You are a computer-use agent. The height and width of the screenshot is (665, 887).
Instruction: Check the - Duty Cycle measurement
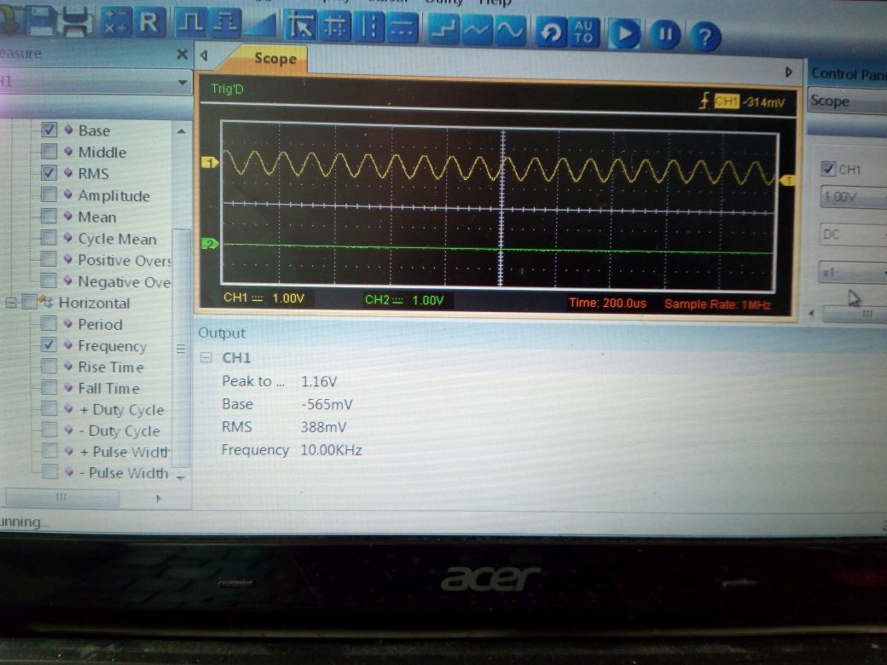(x=49, y=430)
